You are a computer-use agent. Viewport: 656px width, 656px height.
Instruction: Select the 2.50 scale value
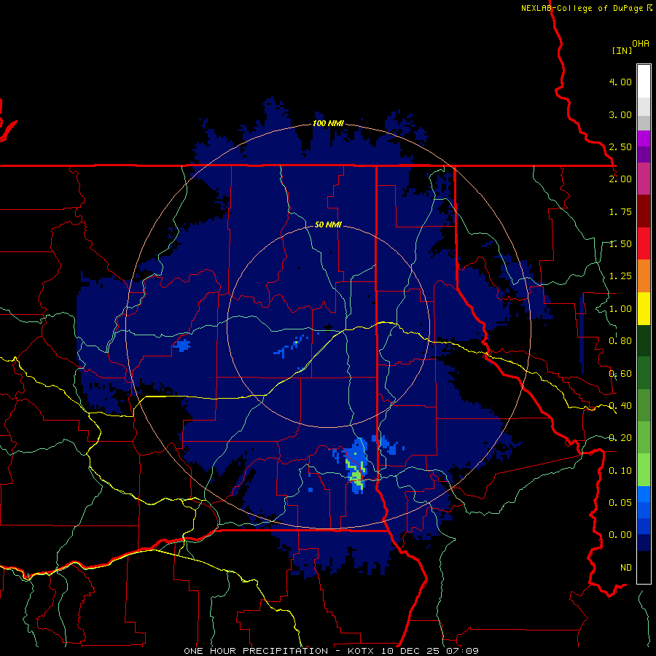click(620, 147)
